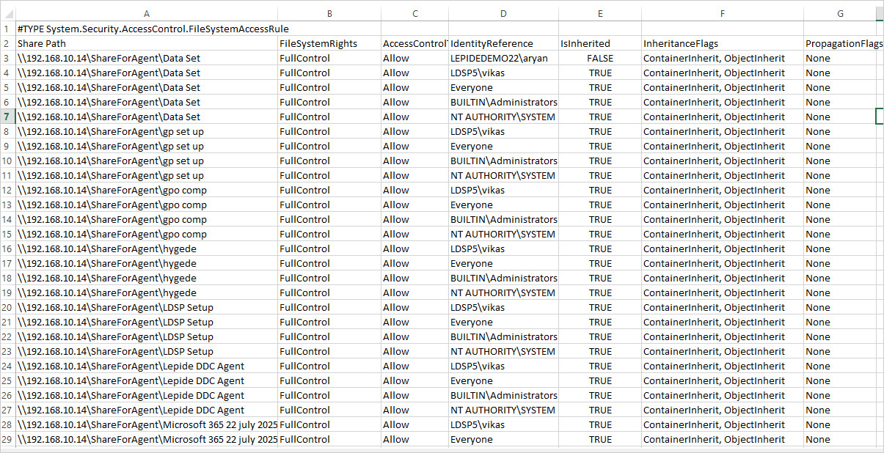
Task: Click Everyone in row 13
Action: click(x=503, y=205)
